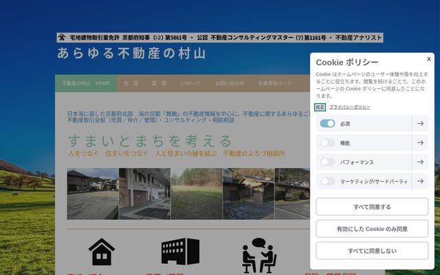Click the small house logo beside license text
This screenshot has width=440, height=275.
point(62,37)
